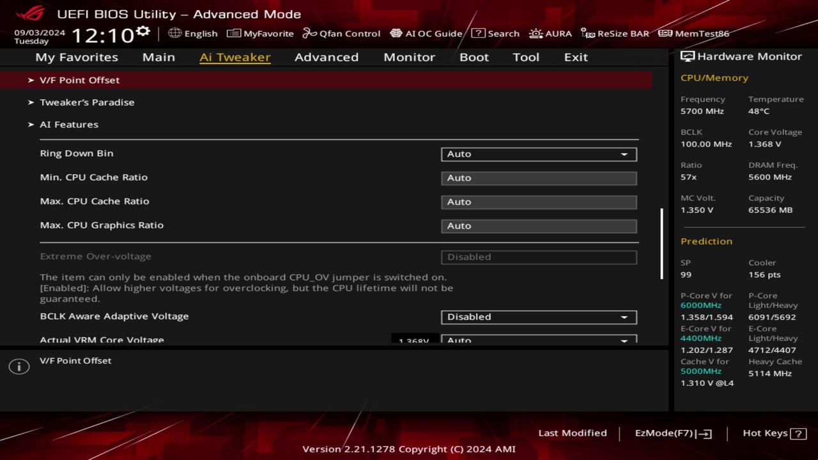Click the 57x Ratio value
Screen dimensions: 818x460
pos(689,177)
